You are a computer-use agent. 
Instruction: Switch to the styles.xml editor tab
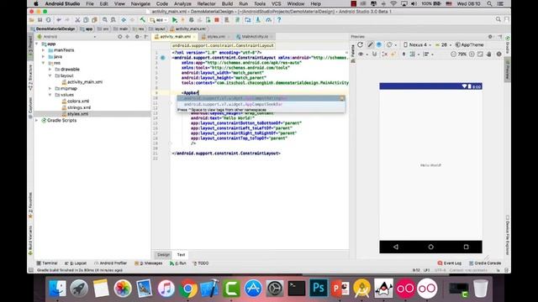[x=215, y=37]
